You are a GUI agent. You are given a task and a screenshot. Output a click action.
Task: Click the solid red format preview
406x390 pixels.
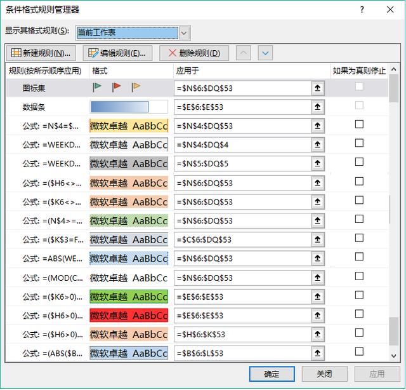(x=129, y=316)
